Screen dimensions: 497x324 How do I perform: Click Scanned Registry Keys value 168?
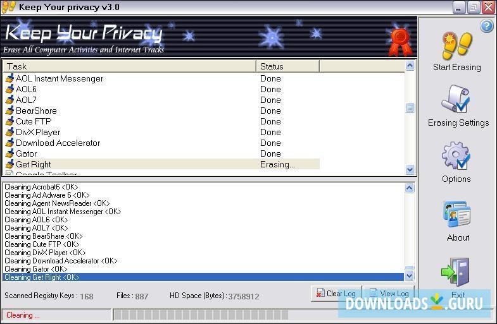[x=87, y=296]
